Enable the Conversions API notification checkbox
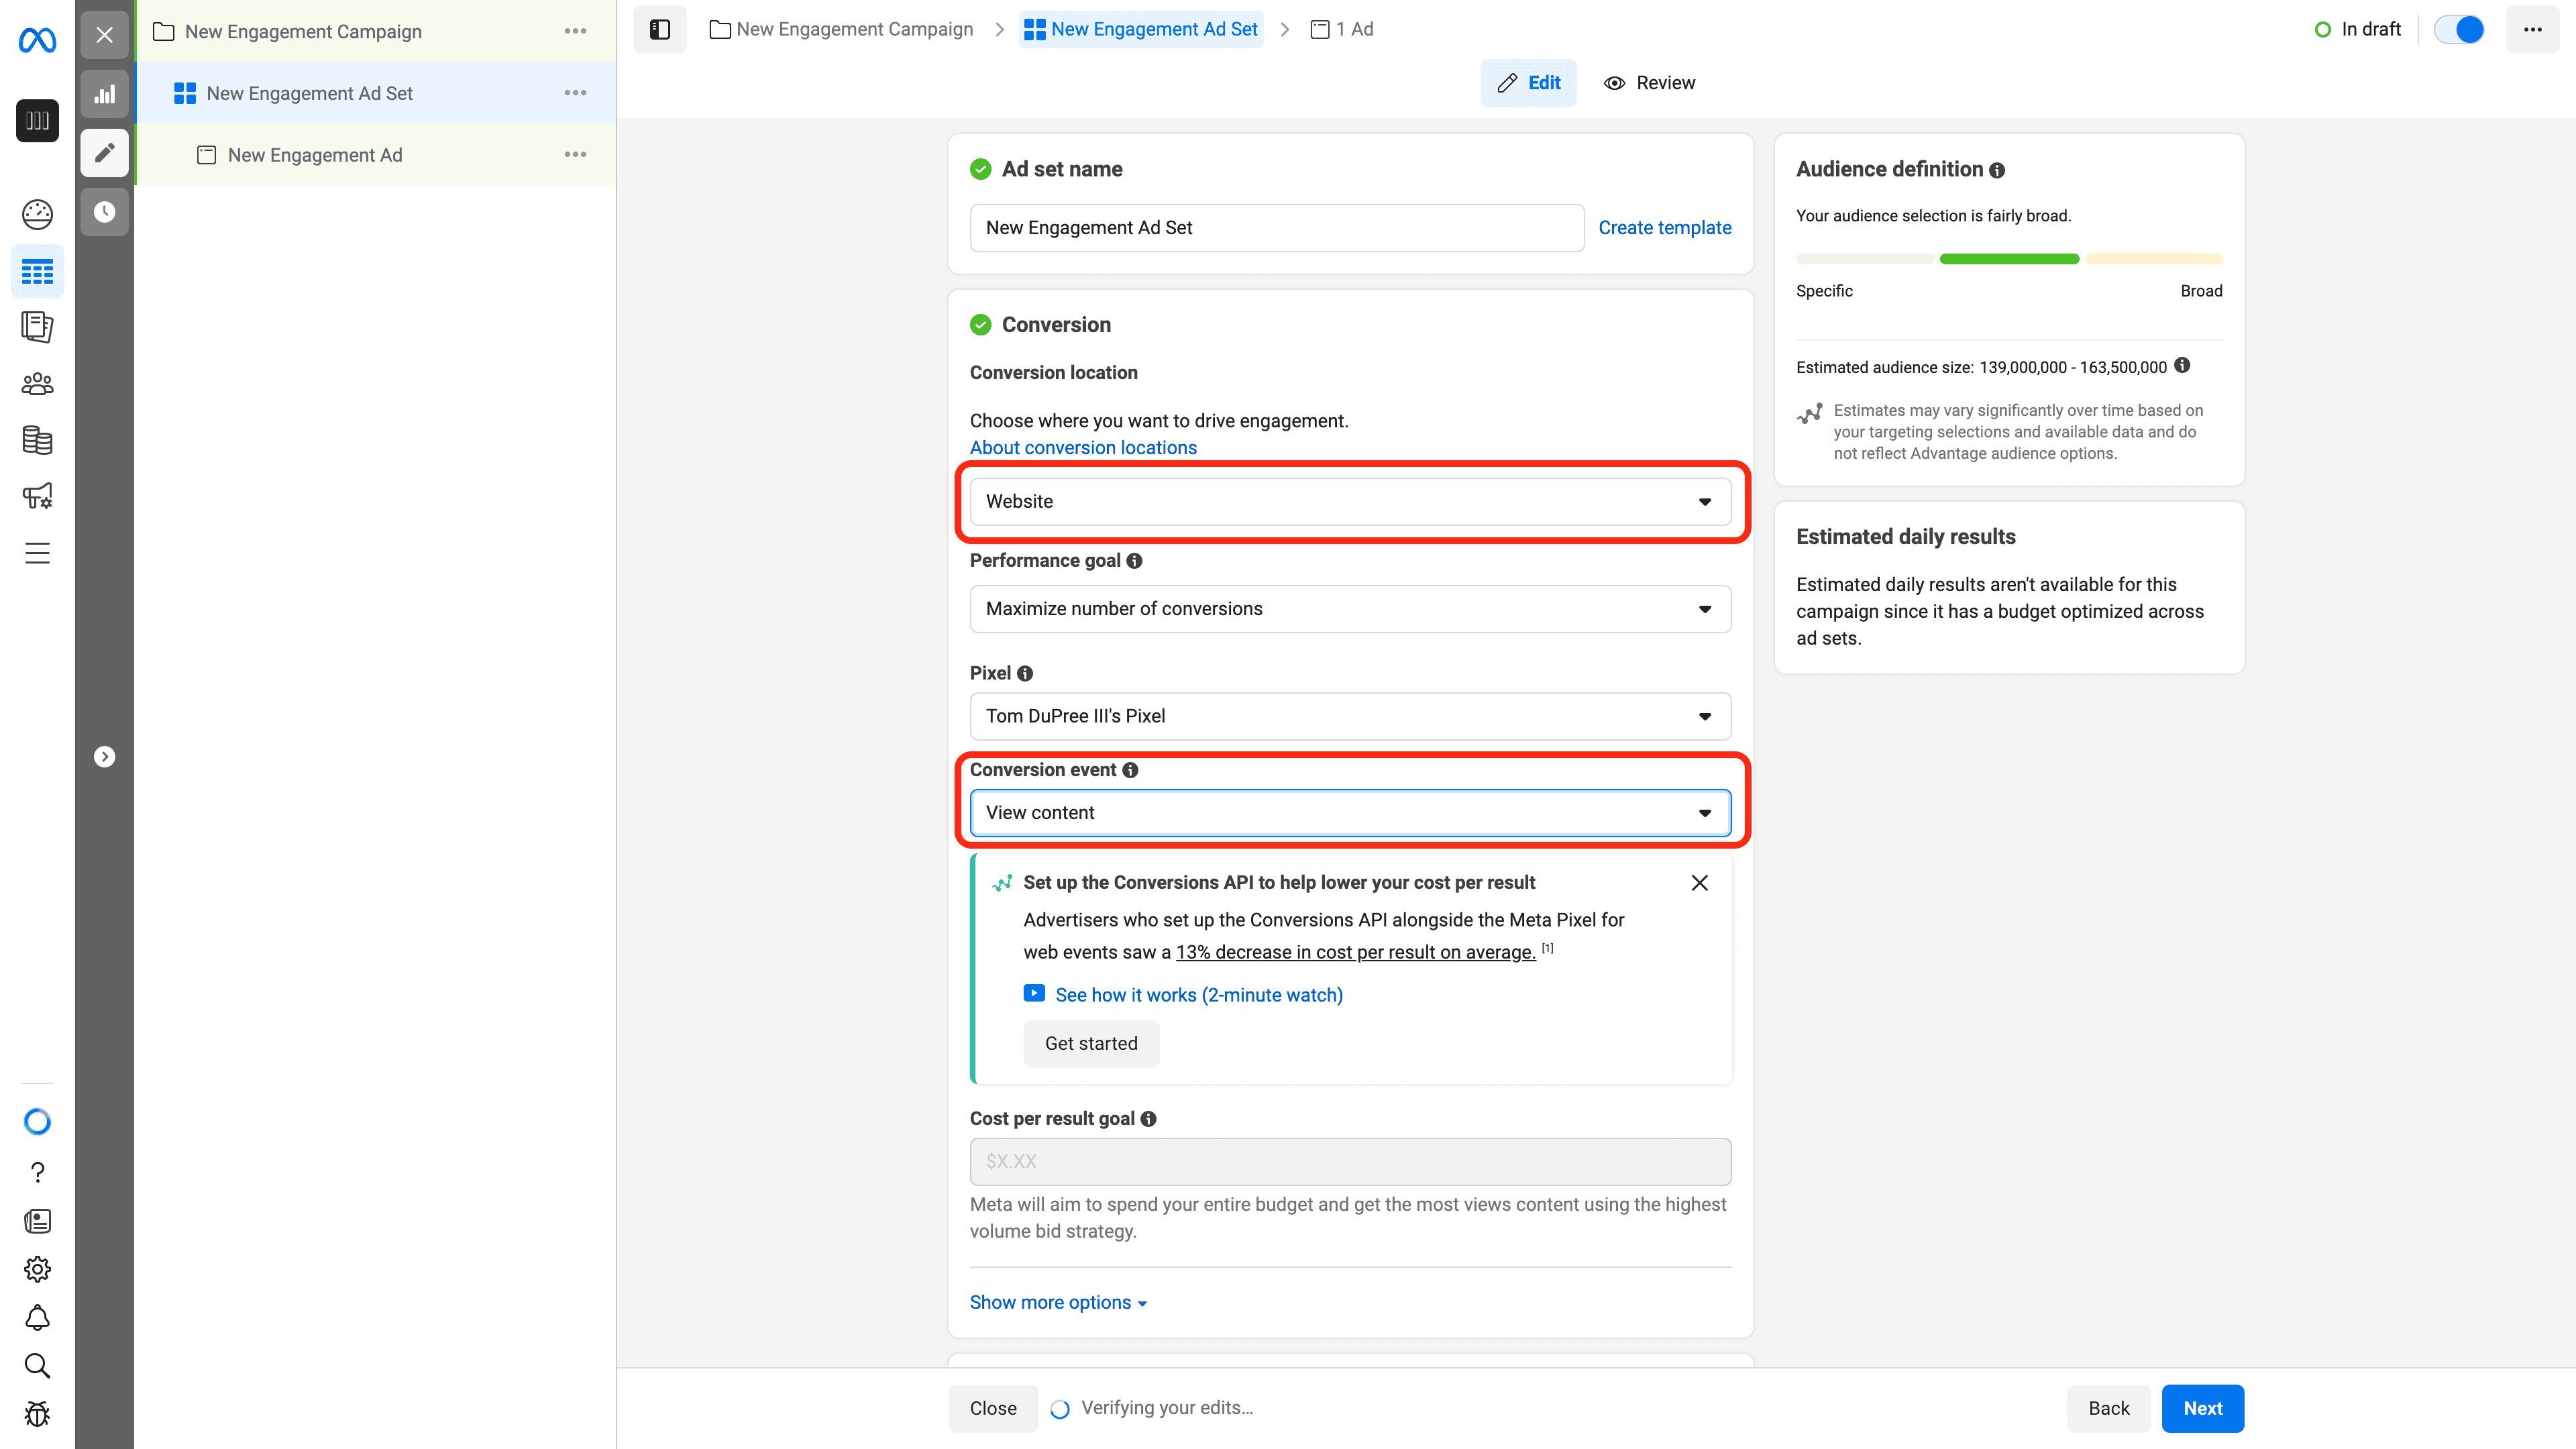This screenshot has width=2576, height=1449. (x=1090, y=1042)
